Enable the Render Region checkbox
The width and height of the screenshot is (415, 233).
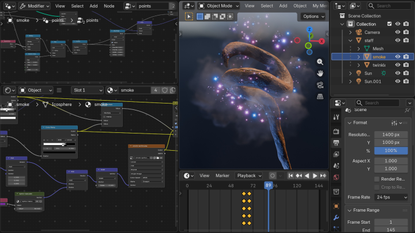click(376, 179)
